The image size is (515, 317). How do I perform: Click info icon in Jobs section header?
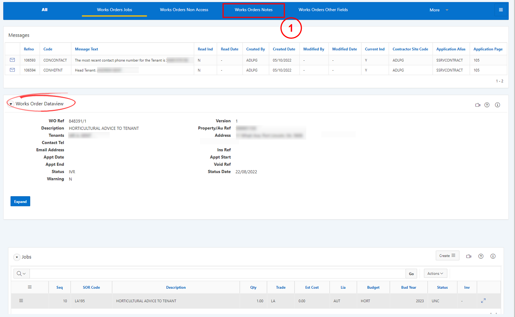pyautogui.click(x=493, y=256)
